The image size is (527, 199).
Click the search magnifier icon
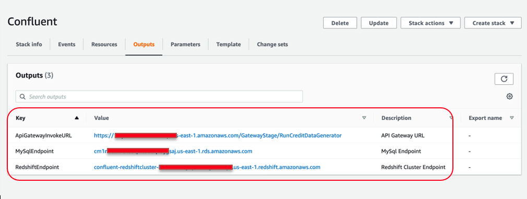pyautogui.click(x=23, y=97)
